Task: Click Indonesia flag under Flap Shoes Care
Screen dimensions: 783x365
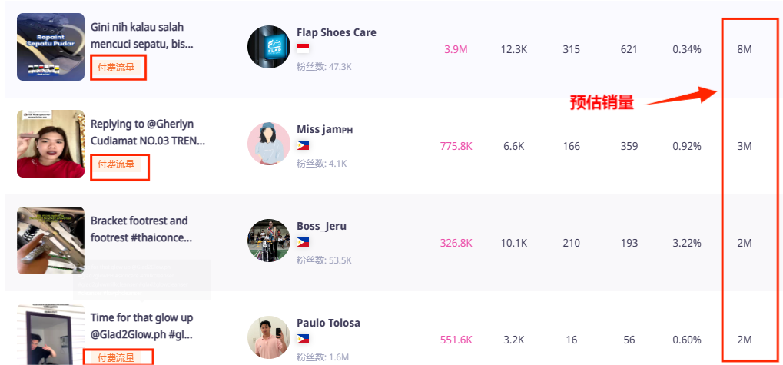Action: click(x=303, y=48)
